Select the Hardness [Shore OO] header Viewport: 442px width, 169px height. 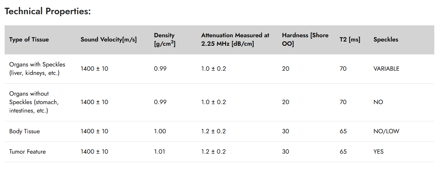coord(305,40)
